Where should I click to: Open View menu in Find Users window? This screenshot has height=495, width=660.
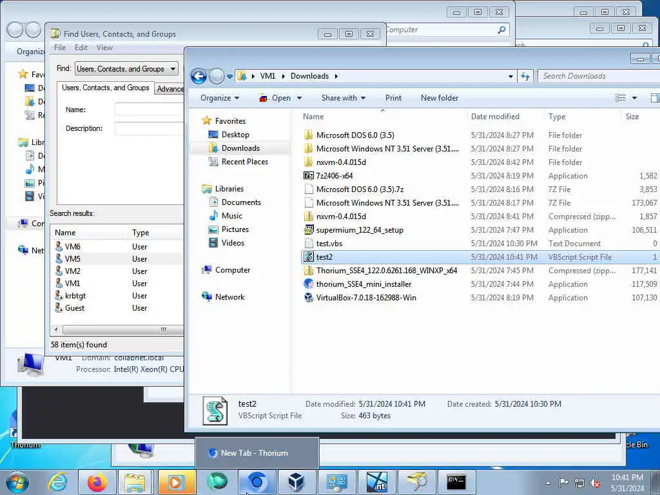pyautogui.click(x=104, y=48)
